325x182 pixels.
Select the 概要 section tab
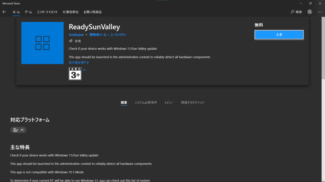[124, 103]
